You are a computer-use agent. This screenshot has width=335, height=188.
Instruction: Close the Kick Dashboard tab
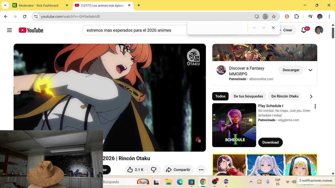click(67, 5)
